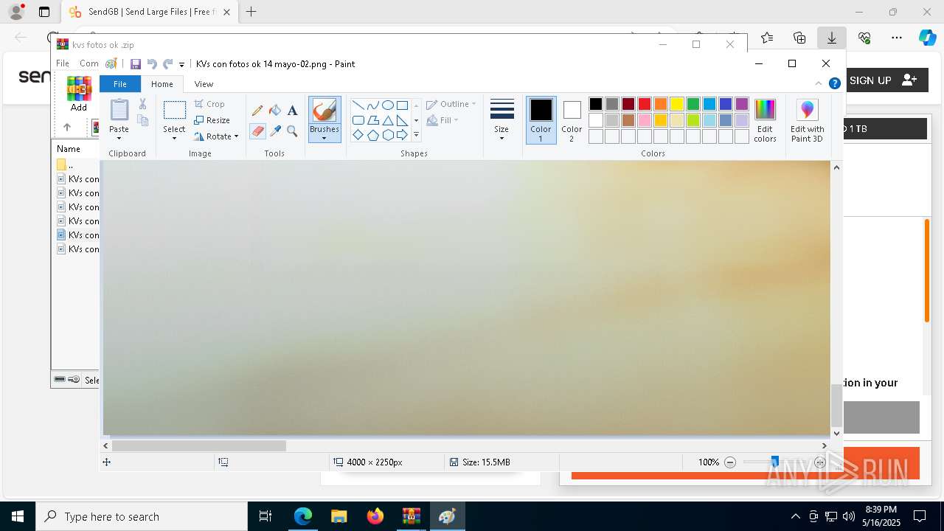
Task: Open Firefox from the taskbar
Action: click(375, 516)
